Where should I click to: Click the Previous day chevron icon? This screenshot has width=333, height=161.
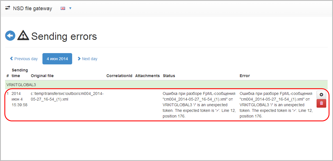(12, 58)
